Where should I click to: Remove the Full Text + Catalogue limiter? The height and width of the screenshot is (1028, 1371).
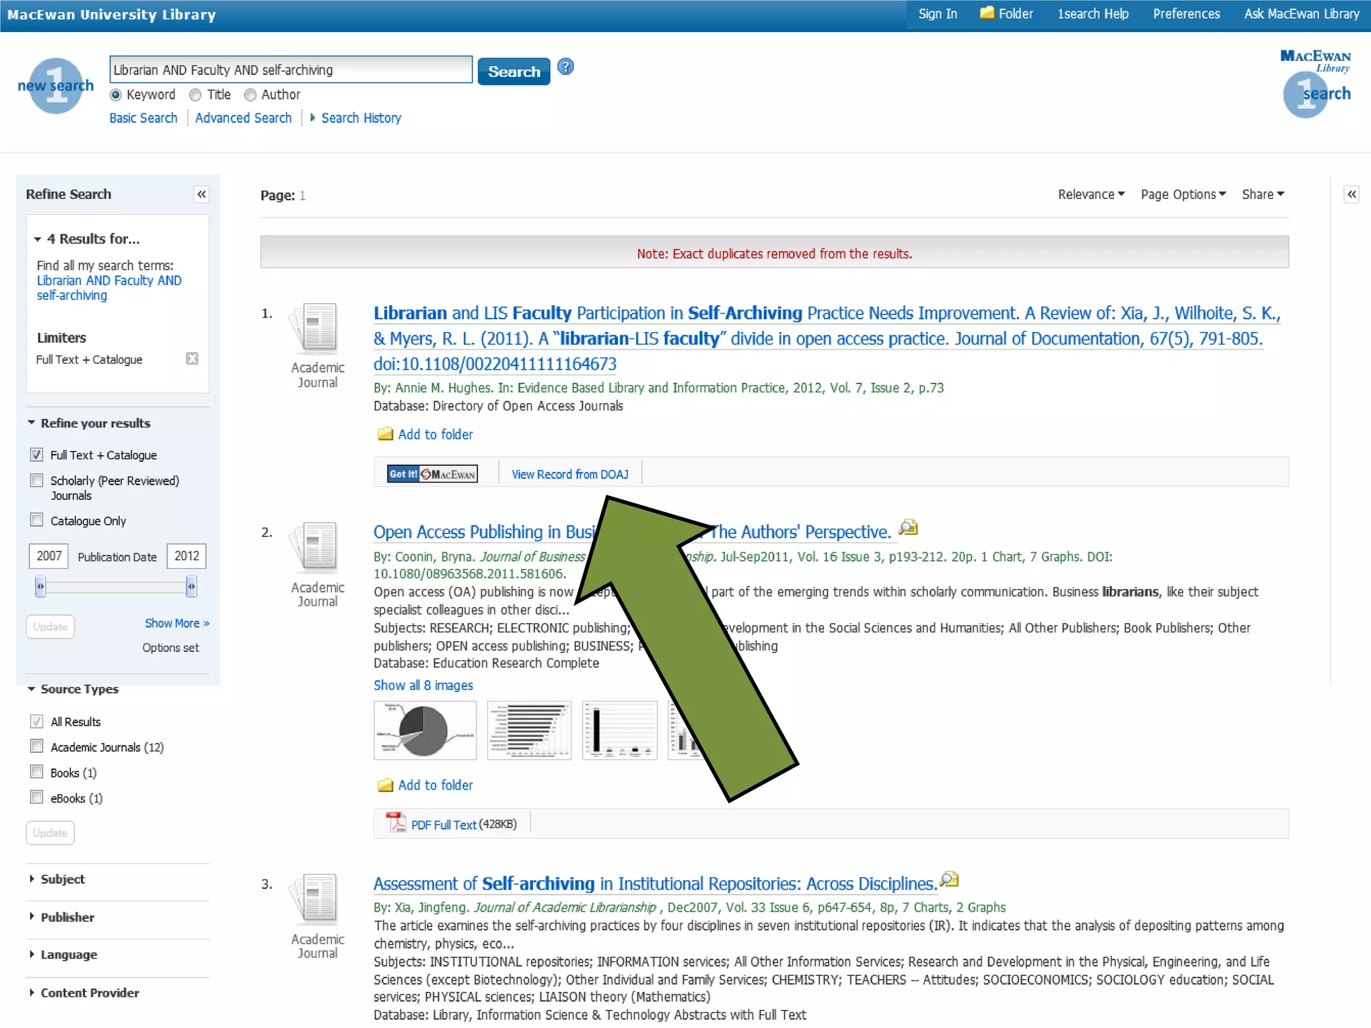click(x=192, y=359)
